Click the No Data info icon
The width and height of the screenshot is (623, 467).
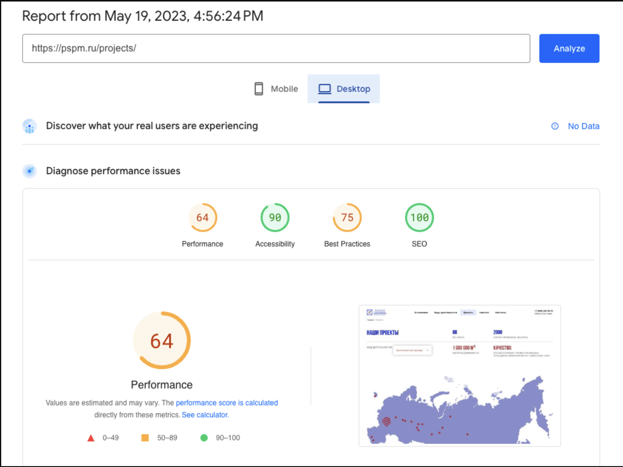click(x=555, y=126)
